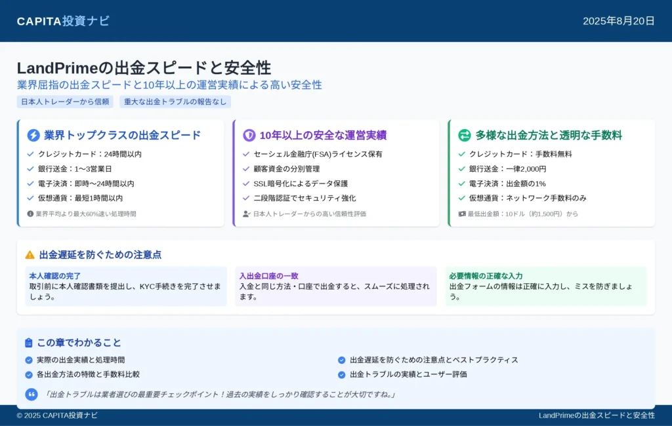Click the date 2025年8月20日 in header
Screen dimensions: 672x426
[618, 21]
